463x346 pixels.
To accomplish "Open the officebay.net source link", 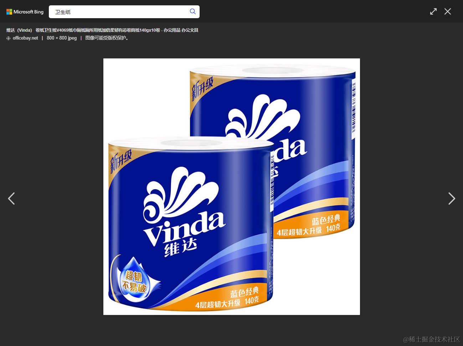I will [x=25, y=38].
